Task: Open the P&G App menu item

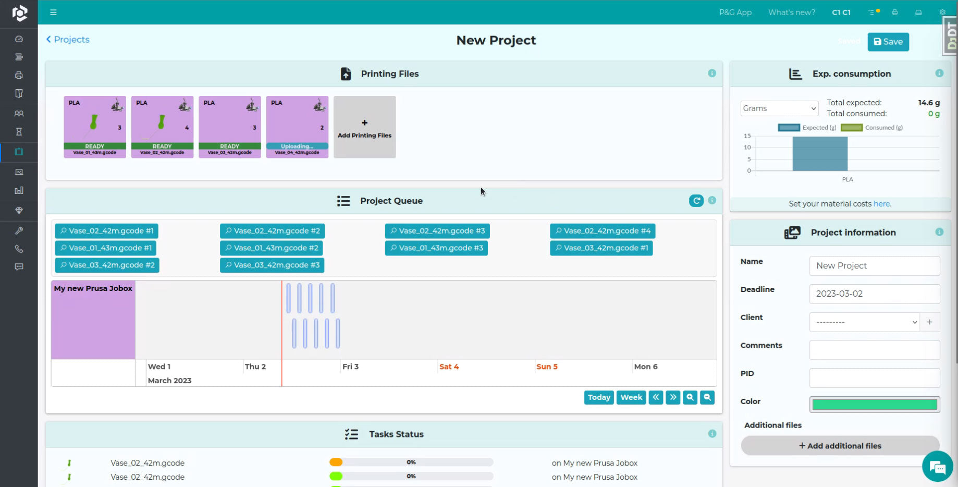Action: point(735,13)
